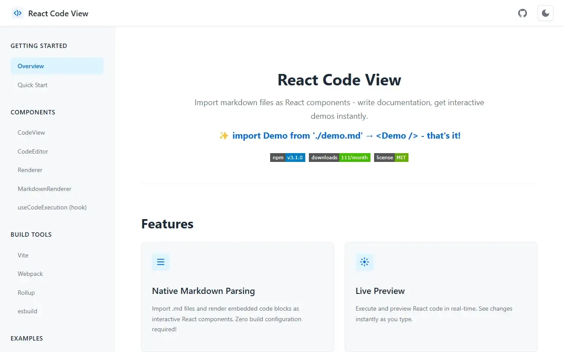Open the Webpack build tool page
Image resolution: width=564 pixels, height=352 pixels.
pyautogui.click(x=57, y=274)
